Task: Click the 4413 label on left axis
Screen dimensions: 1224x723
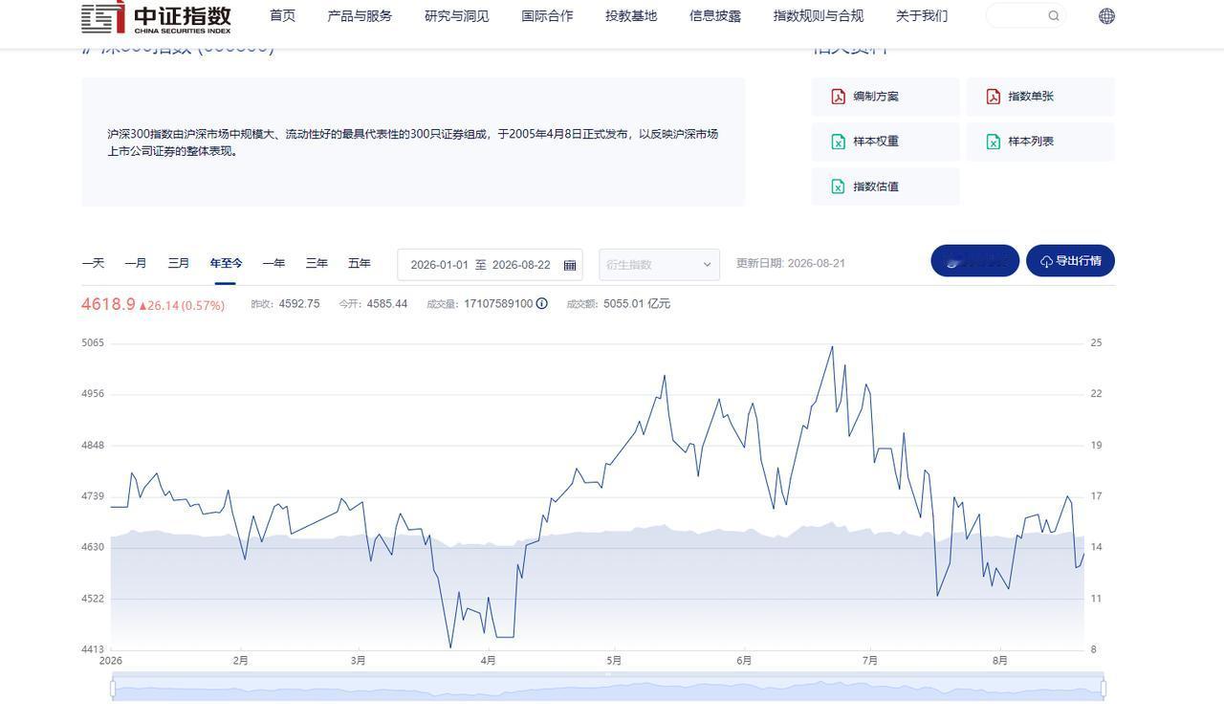Action: coord(93,649)
